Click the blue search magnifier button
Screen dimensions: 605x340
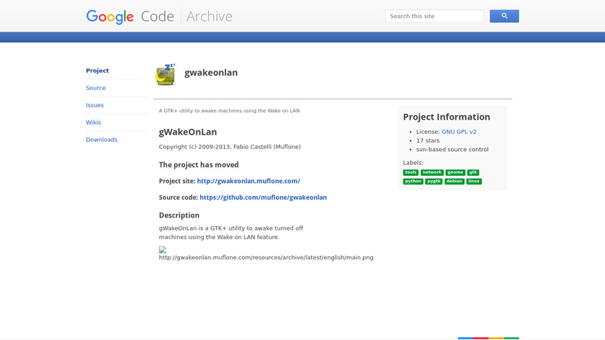(504, 17)
